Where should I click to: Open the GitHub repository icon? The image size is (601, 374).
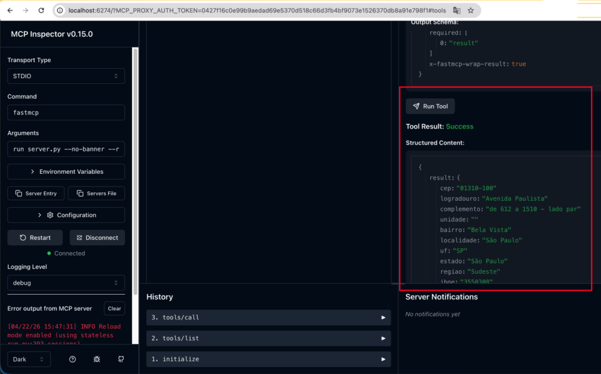pos(121,359)
